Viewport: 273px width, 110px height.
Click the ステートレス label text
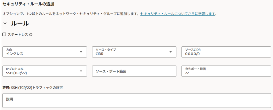[18, 35]
